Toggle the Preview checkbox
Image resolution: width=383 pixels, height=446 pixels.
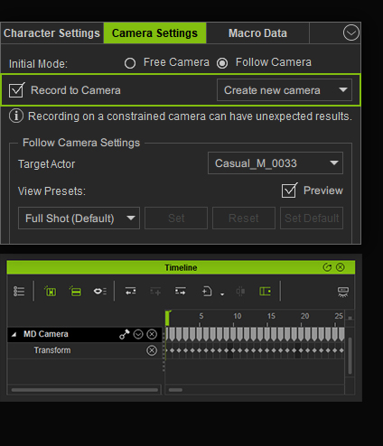289,190
